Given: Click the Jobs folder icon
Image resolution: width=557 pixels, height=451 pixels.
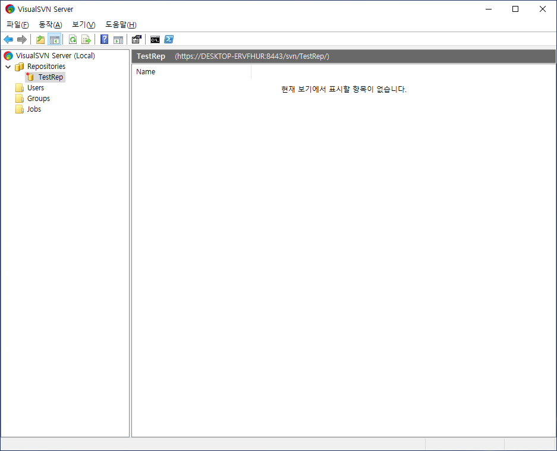Looking at the screenshot, I should coord(20,109).
